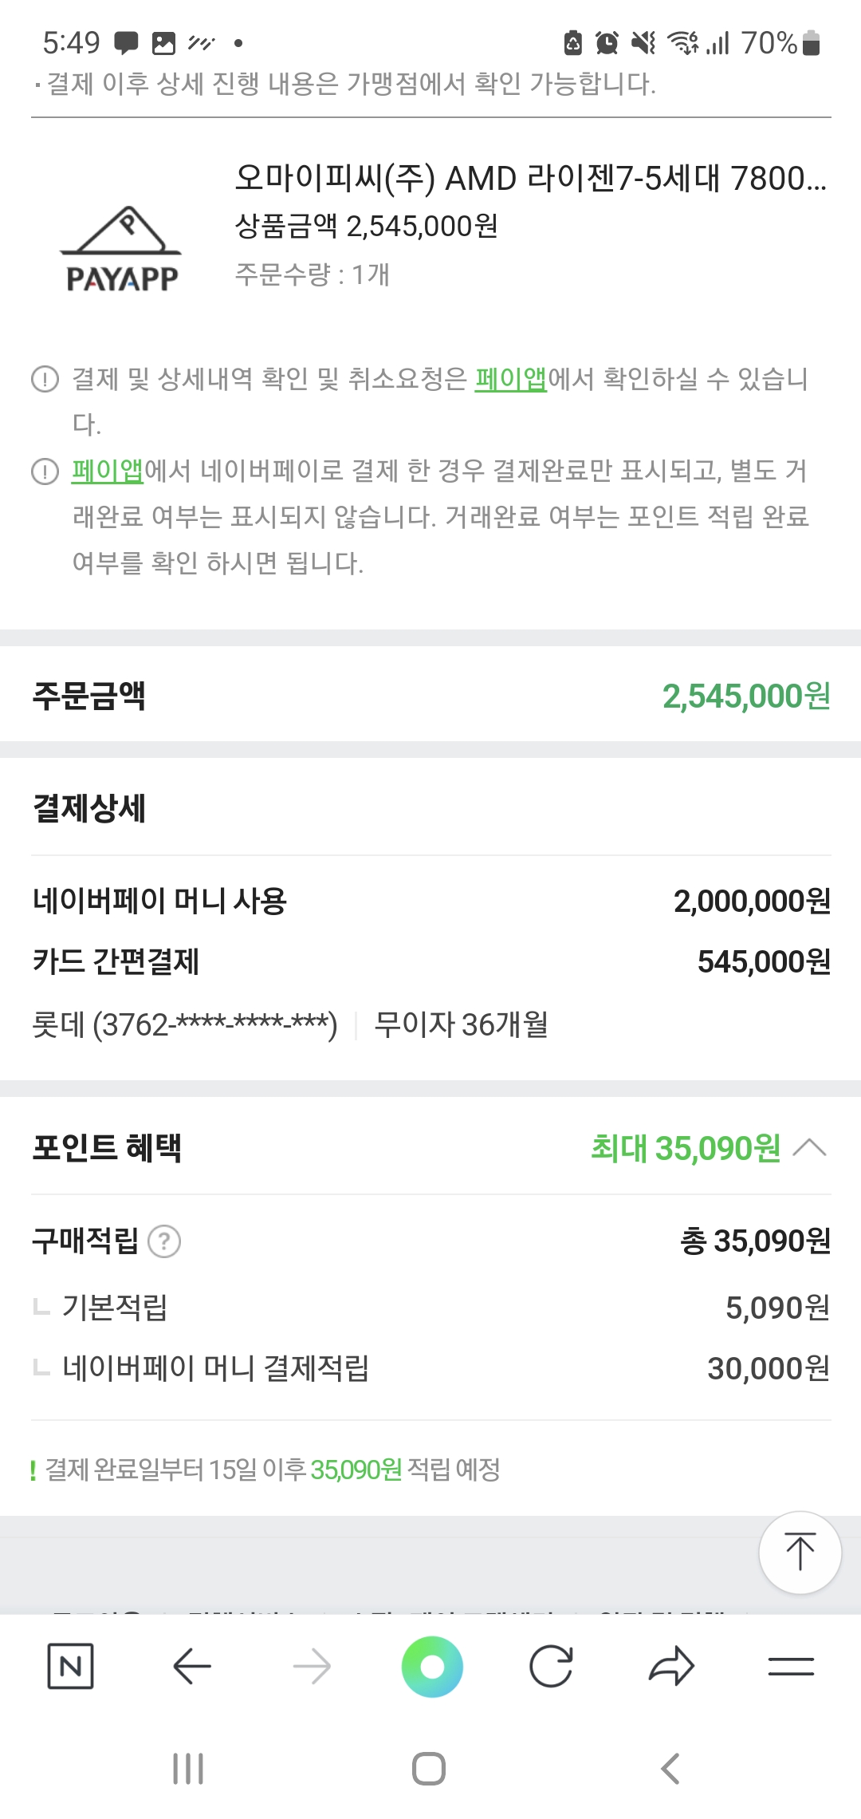Open the 페이앱 link in second notice
This screenshot has height=1819, width=861.
pyautogui.click(x=108, y=471)
